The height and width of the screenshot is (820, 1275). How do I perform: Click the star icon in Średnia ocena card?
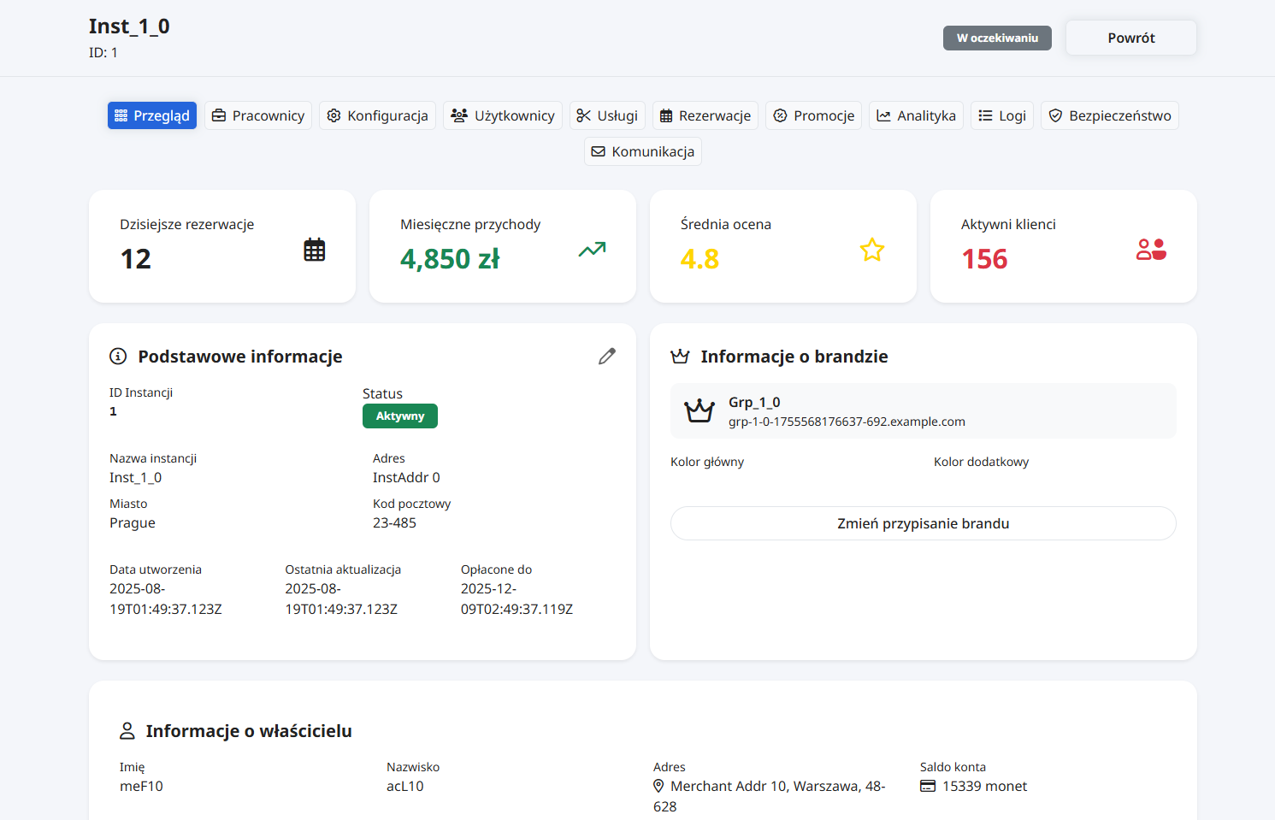(872, 250)
